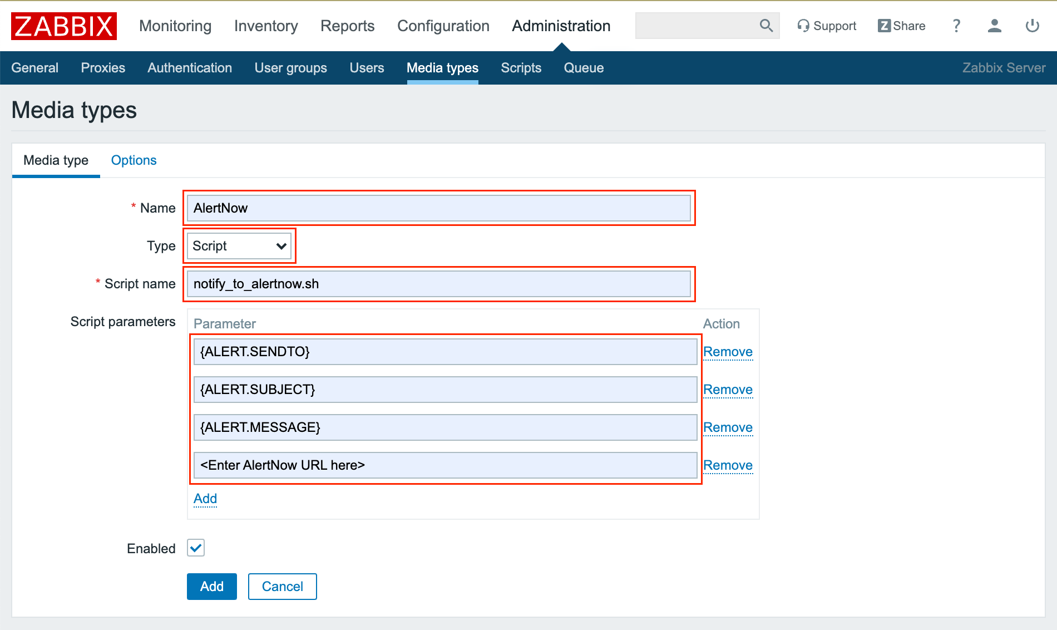Focus the AlertNow URL parameter field
This screenshot has width=1057, height=630.
coord(445,465)
